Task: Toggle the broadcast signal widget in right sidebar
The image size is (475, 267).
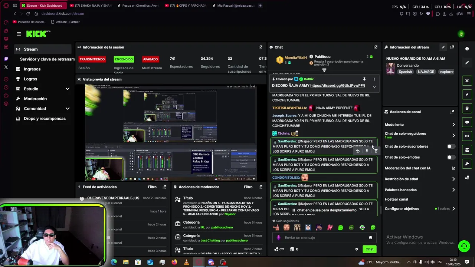Action: pyautogui.click(x=467, y=136)
